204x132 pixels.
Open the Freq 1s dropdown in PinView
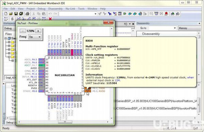pos(35,37)
